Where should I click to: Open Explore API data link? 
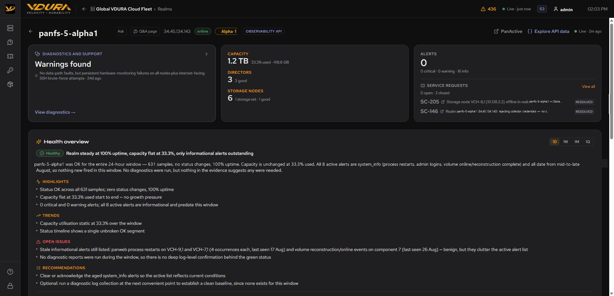point(548,31)
